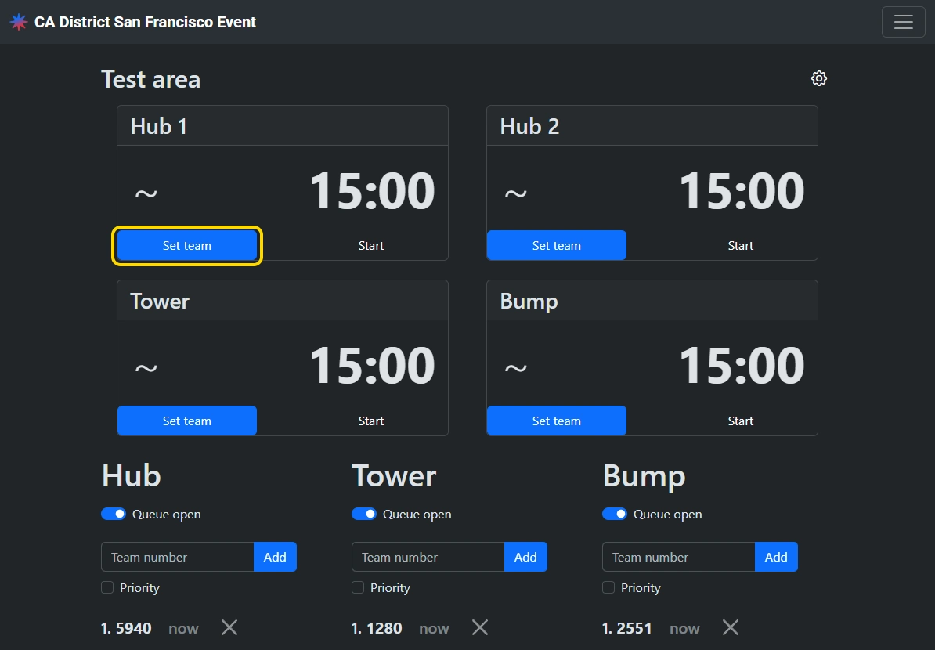
Task: Focus the Hub Team number field
Action: tap(178, 557)
